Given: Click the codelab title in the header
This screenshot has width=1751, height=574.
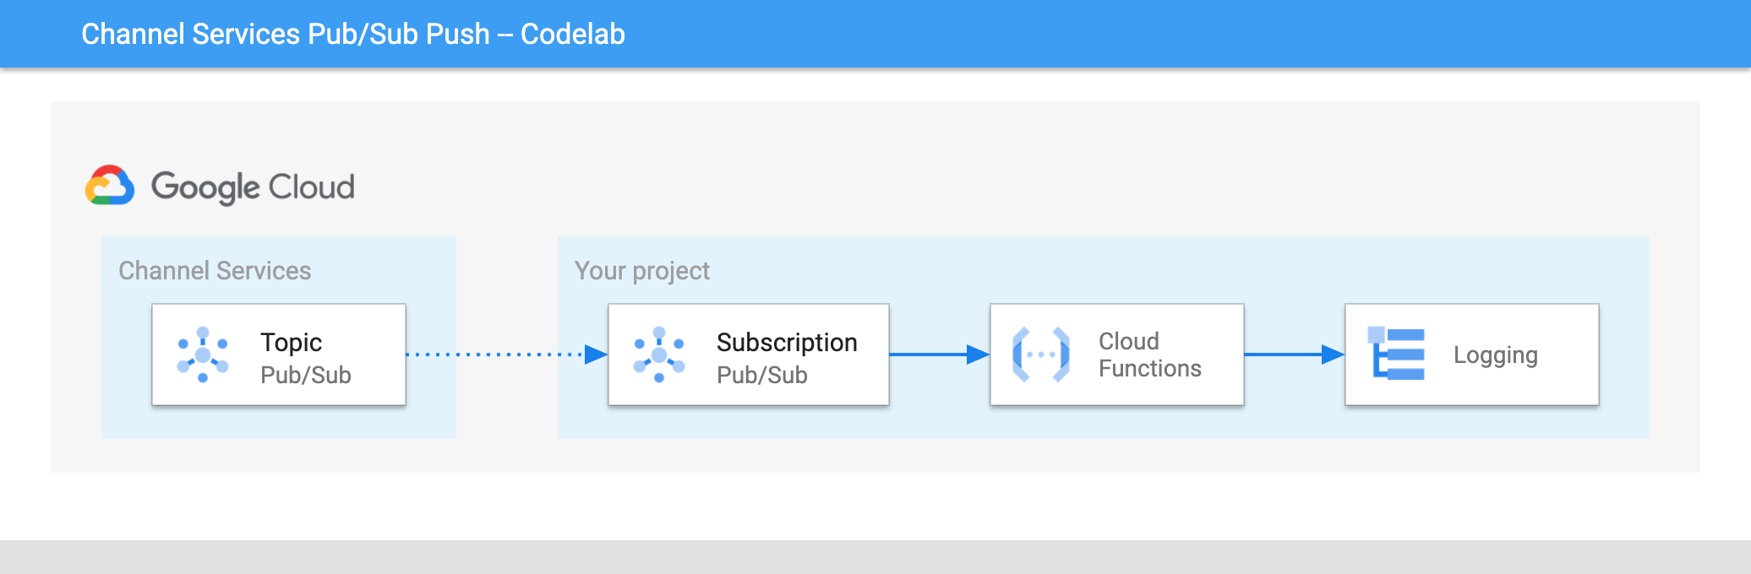Looking at the screenshot, I should click(352, 34).
